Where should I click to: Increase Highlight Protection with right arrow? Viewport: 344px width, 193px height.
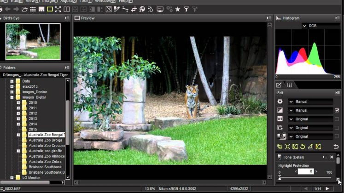316,171
